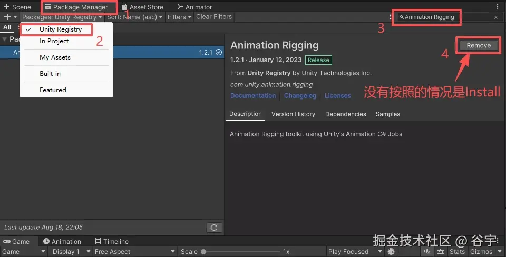Click the refresh package list icon

[214, 228]
